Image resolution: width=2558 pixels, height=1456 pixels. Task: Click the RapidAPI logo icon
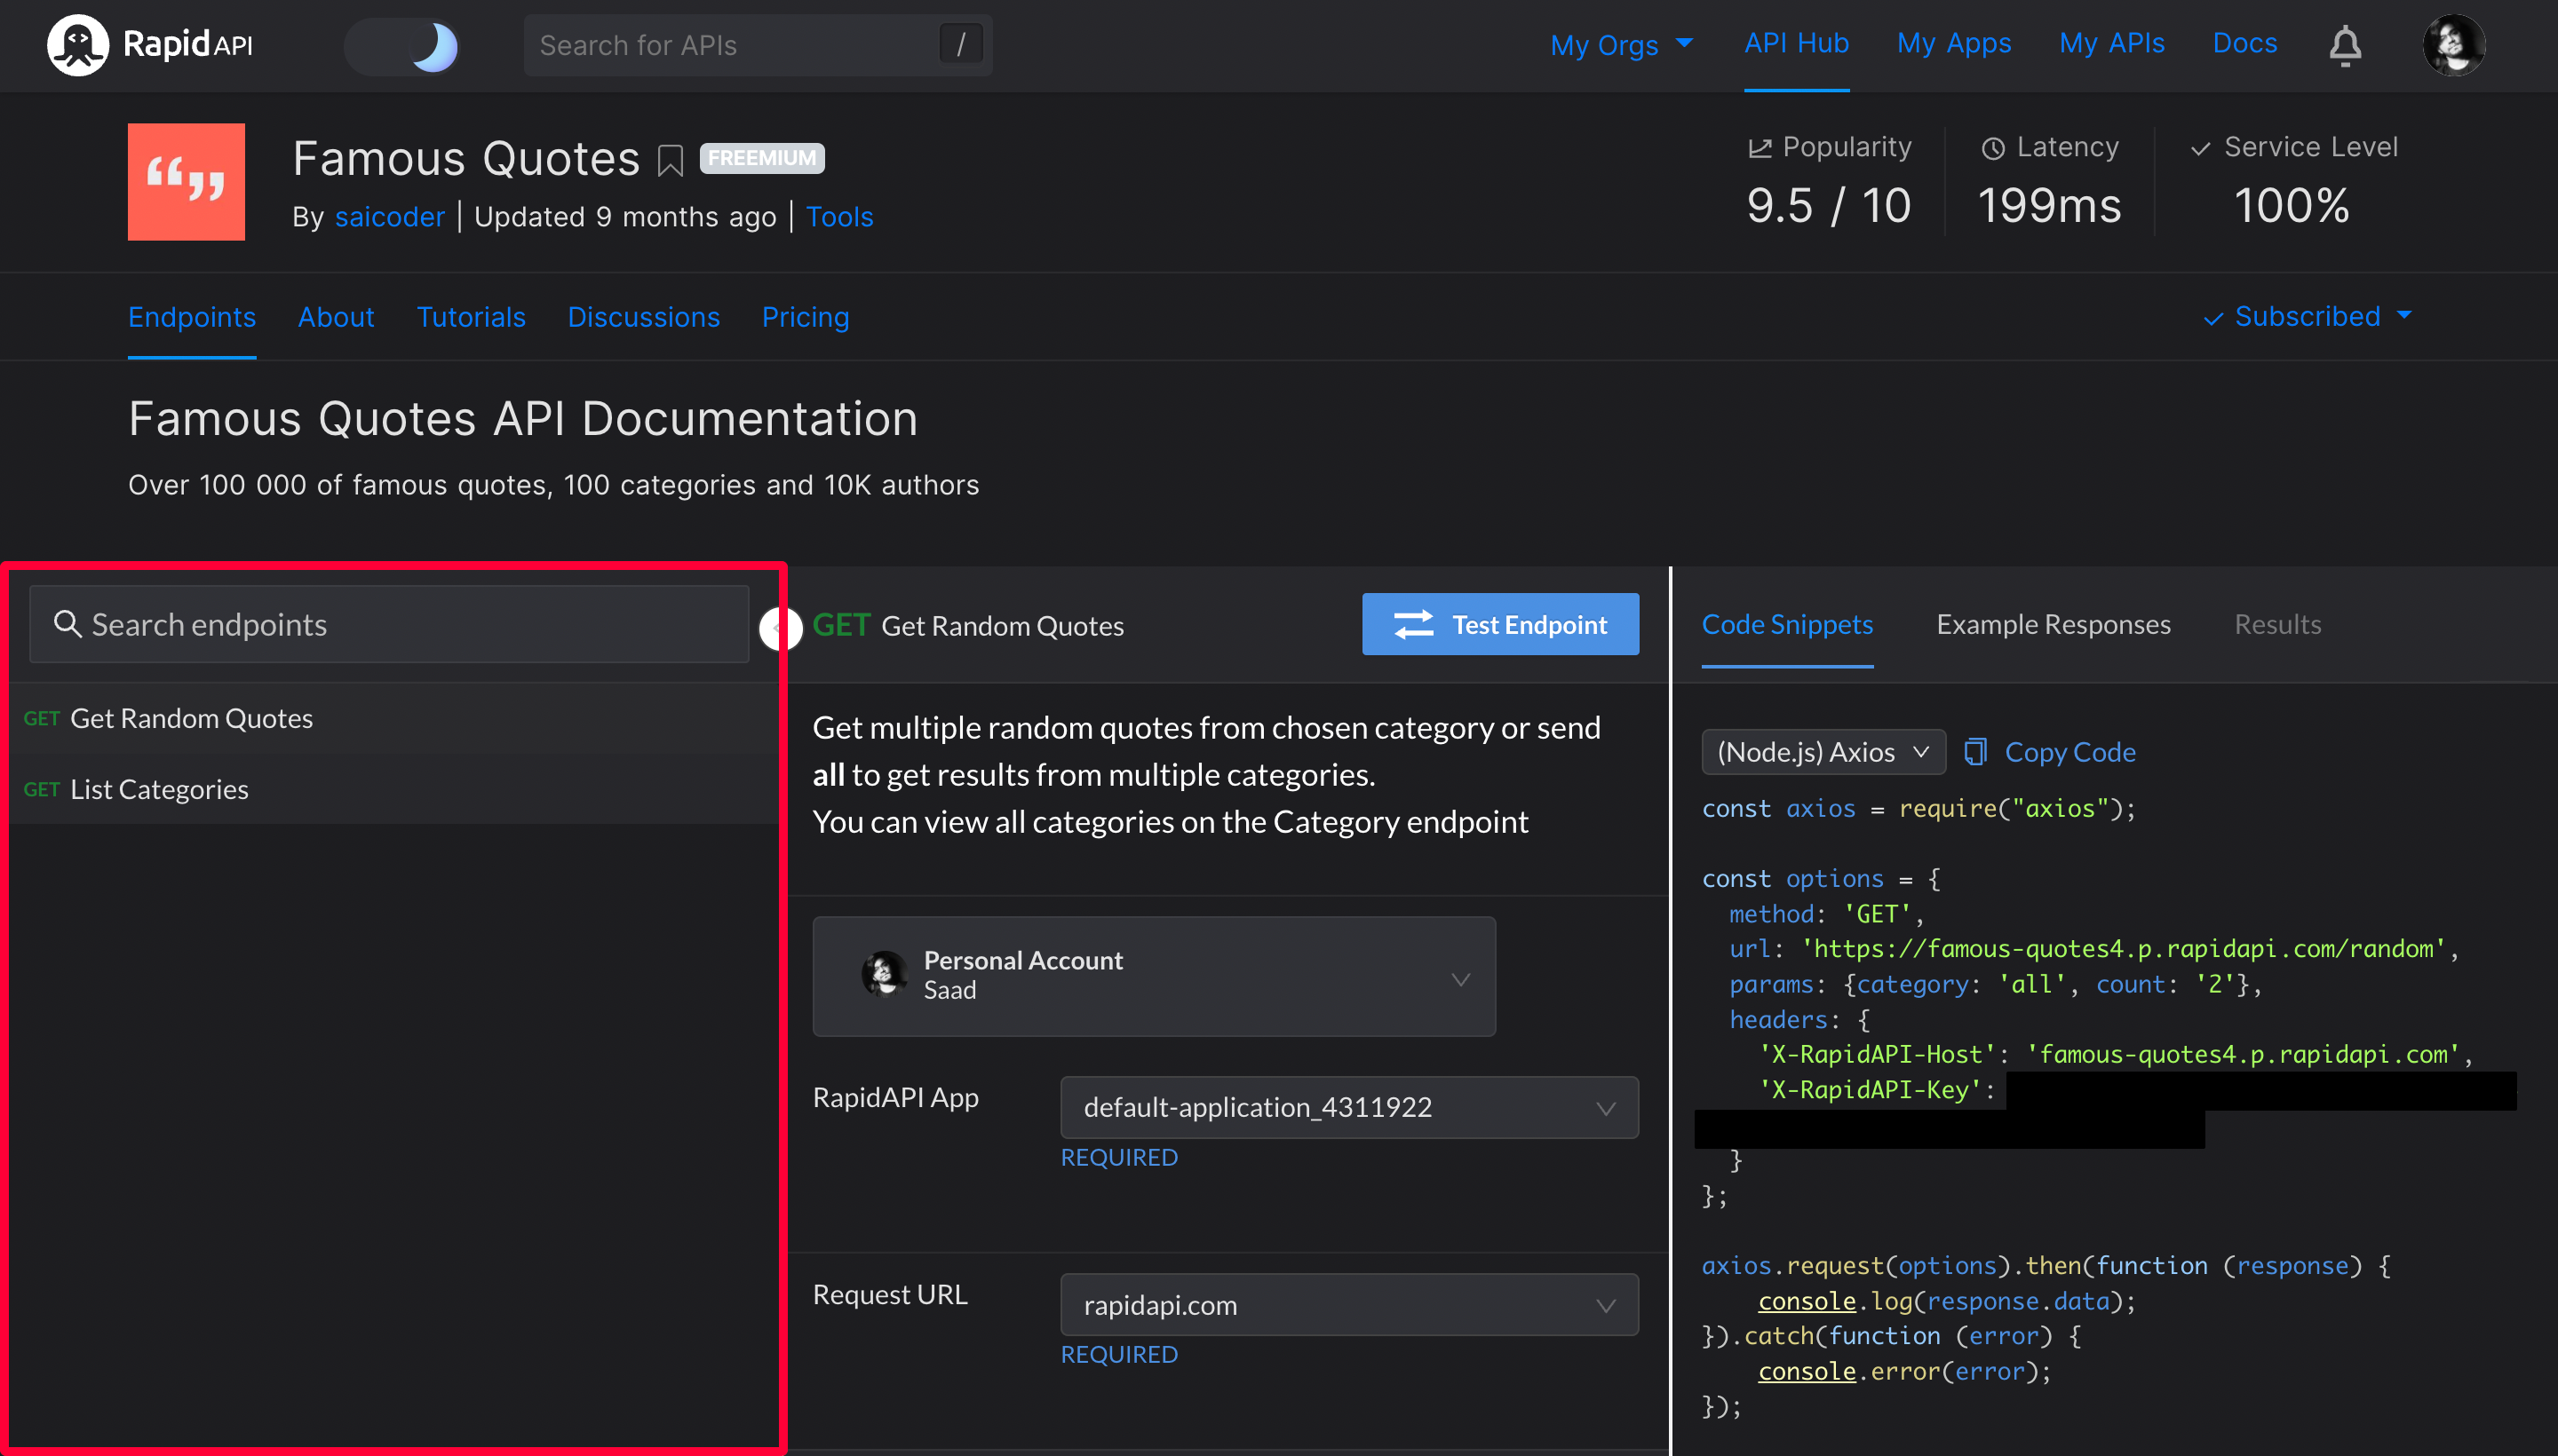pyautogui.click(x=77, y=45)
